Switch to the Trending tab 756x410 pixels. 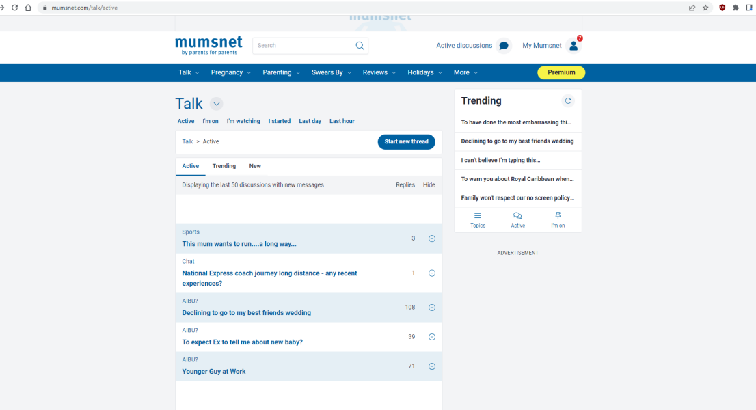pyautogui.click(x=224, y=165)
